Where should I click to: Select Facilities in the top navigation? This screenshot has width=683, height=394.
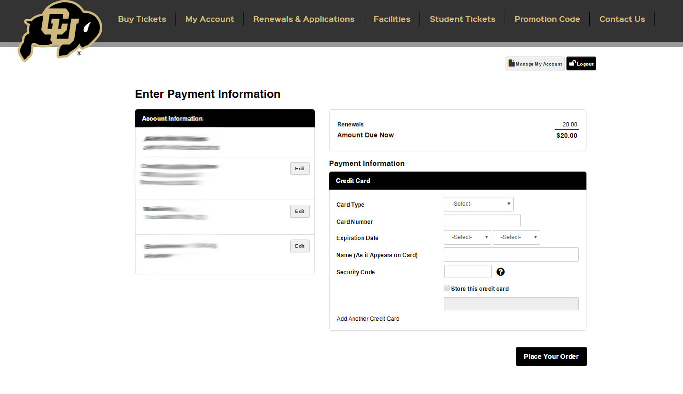click(392, 19)
